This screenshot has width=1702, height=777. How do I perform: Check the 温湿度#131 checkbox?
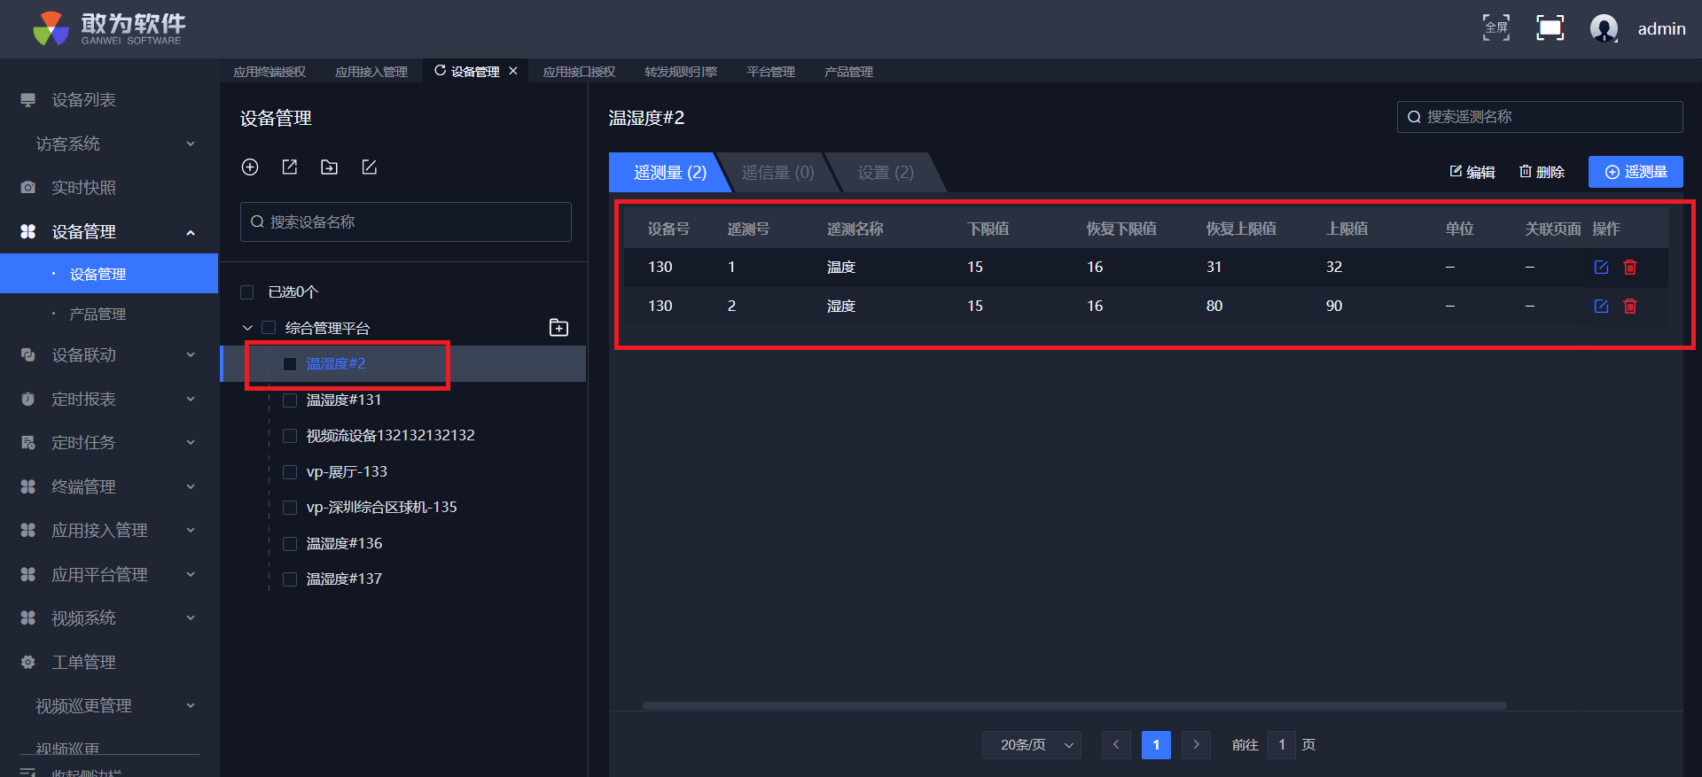[290, 400]
